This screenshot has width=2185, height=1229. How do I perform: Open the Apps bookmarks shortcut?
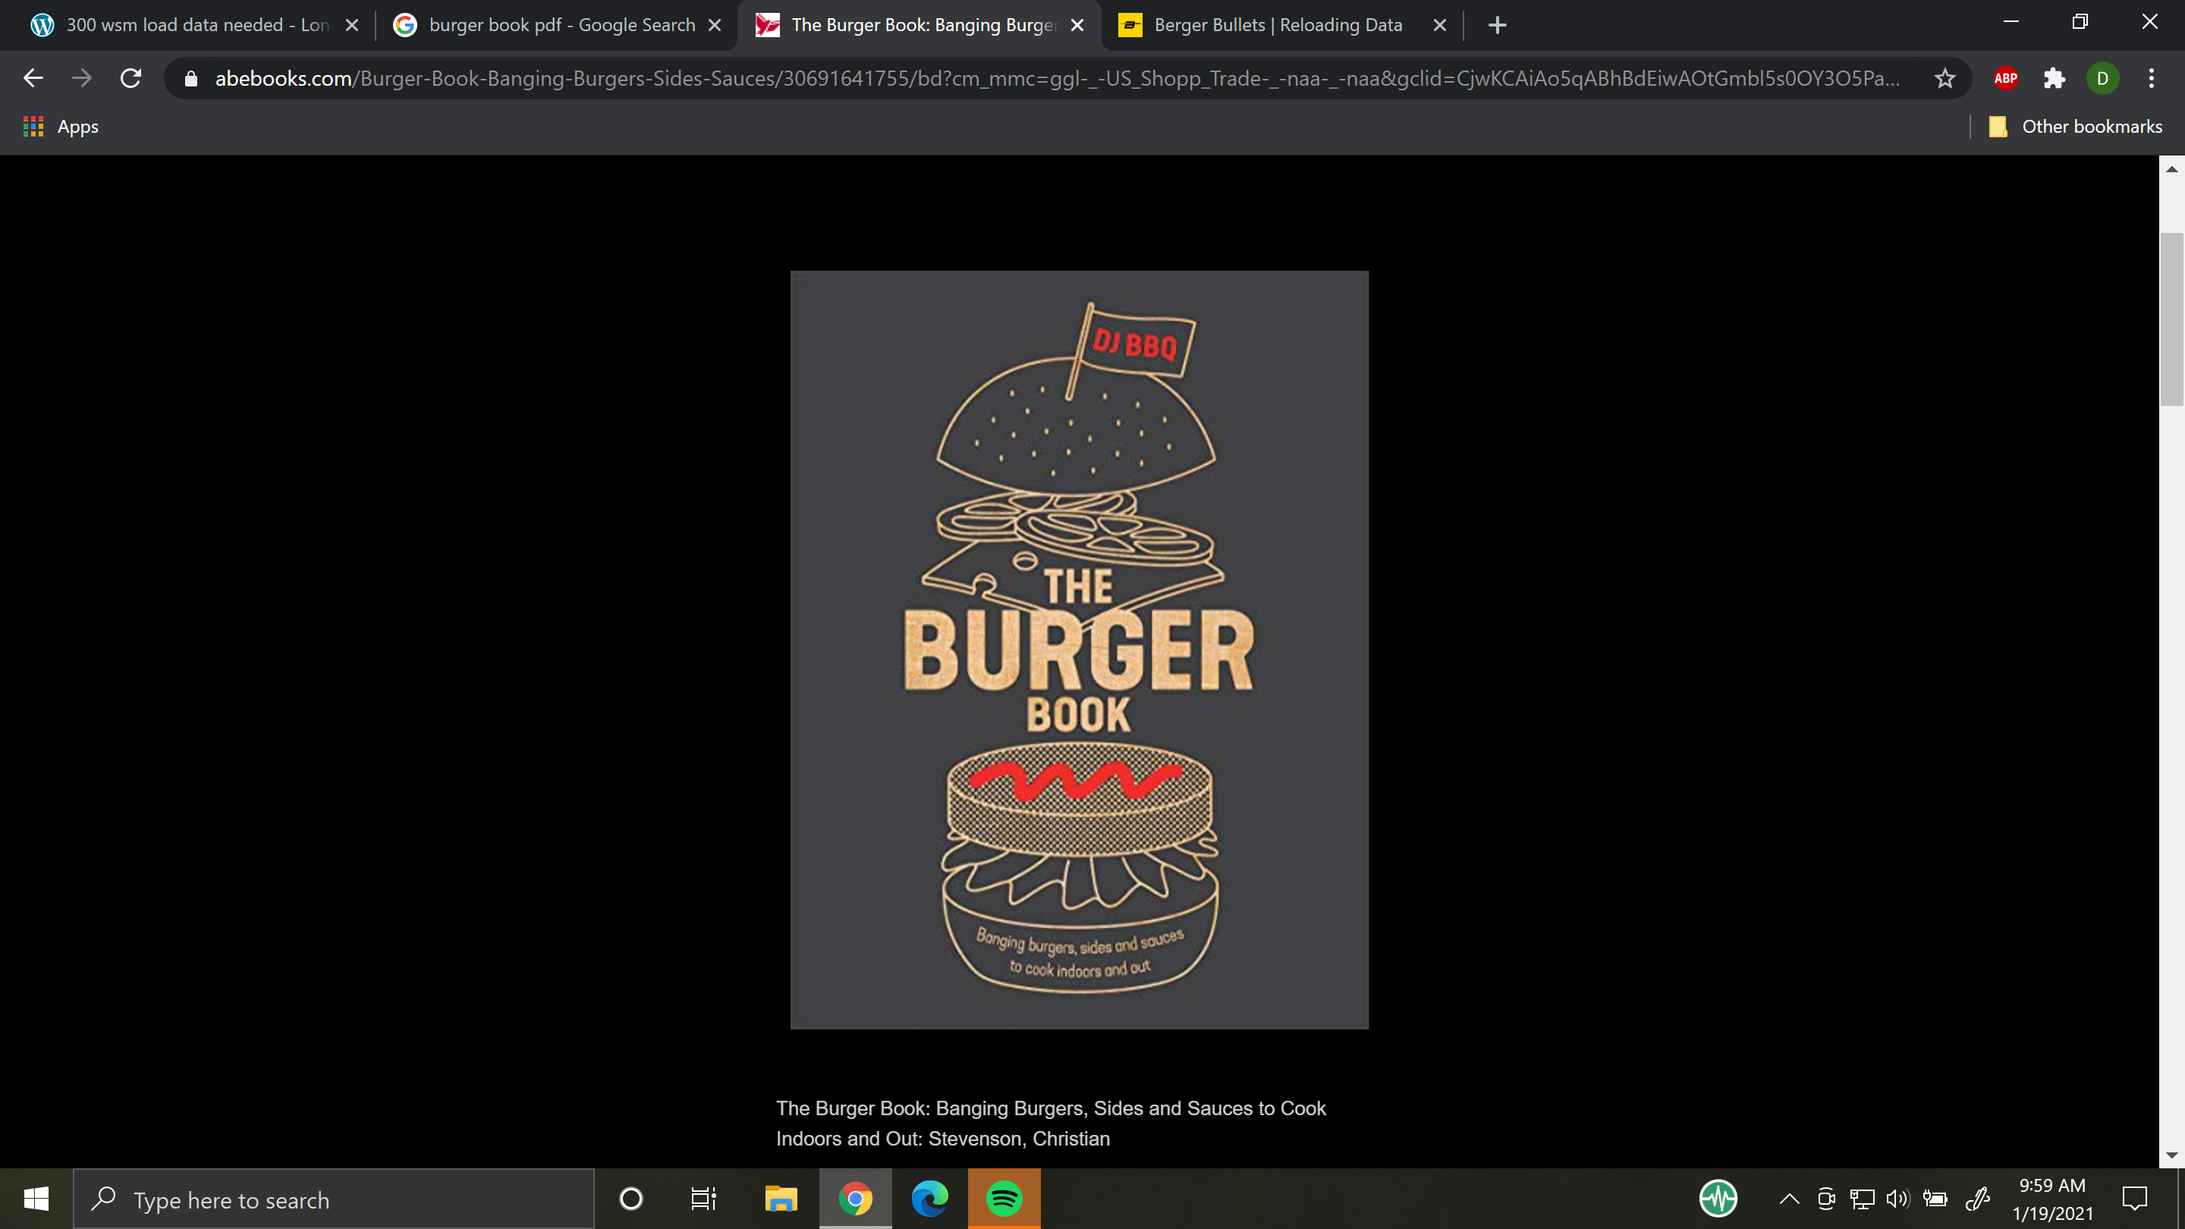[x=60, y=127]
